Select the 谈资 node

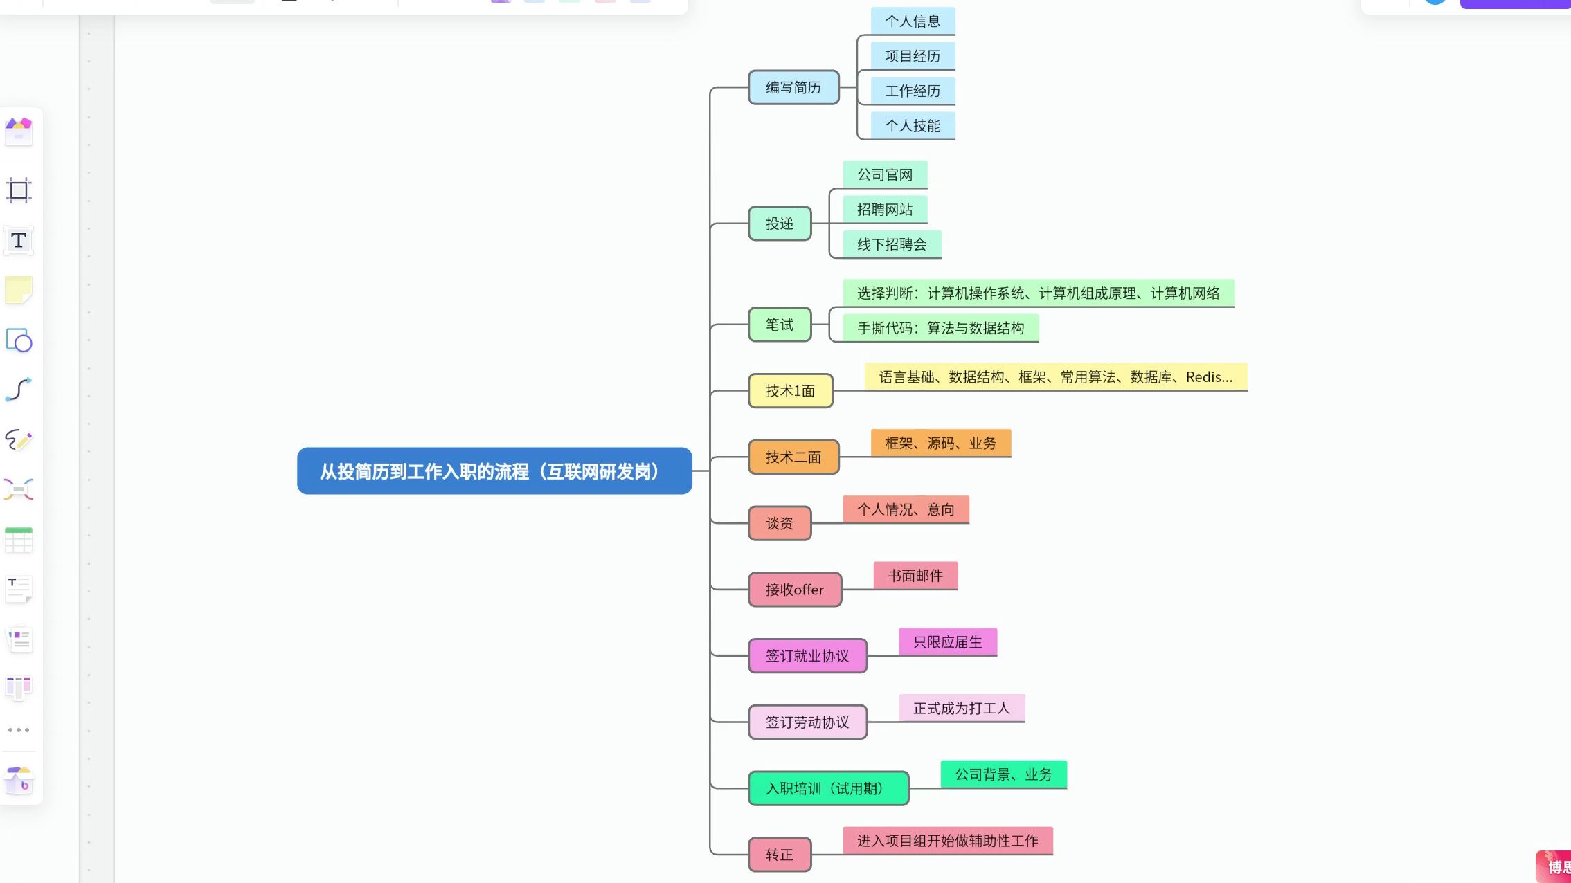780,523
